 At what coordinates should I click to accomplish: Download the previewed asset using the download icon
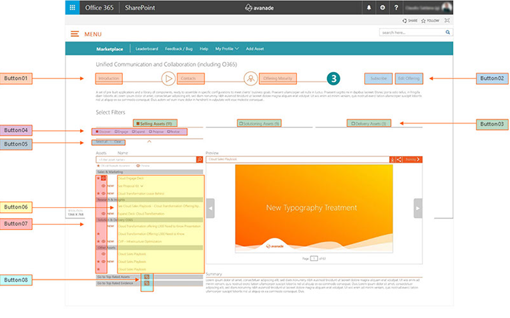tap(392, 159)
